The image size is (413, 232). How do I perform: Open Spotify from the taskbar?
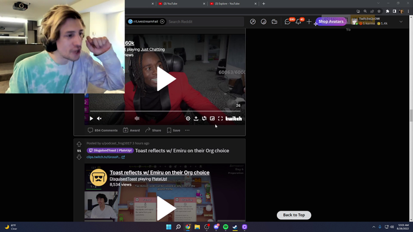pos(225,227)
